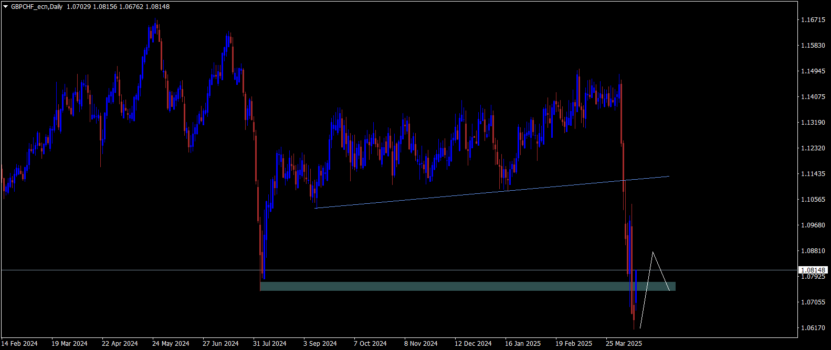
Task: Click the 8 Nov 2024 date label
Action: 420,344
